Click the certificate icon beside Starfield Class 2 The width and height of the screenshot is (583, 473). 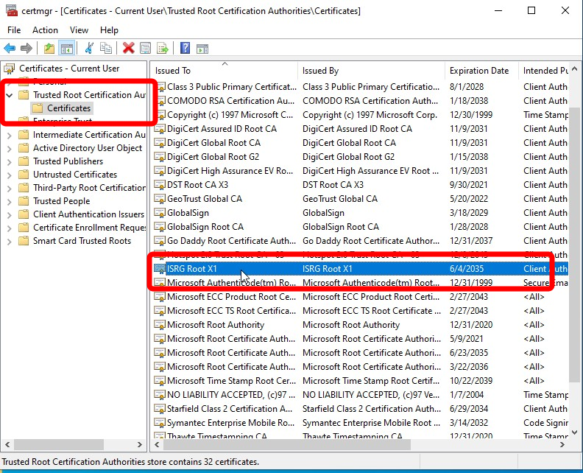(160, 409)
